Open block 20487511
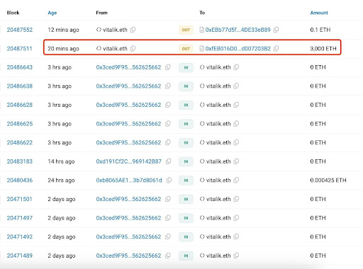 coord(19,49)
